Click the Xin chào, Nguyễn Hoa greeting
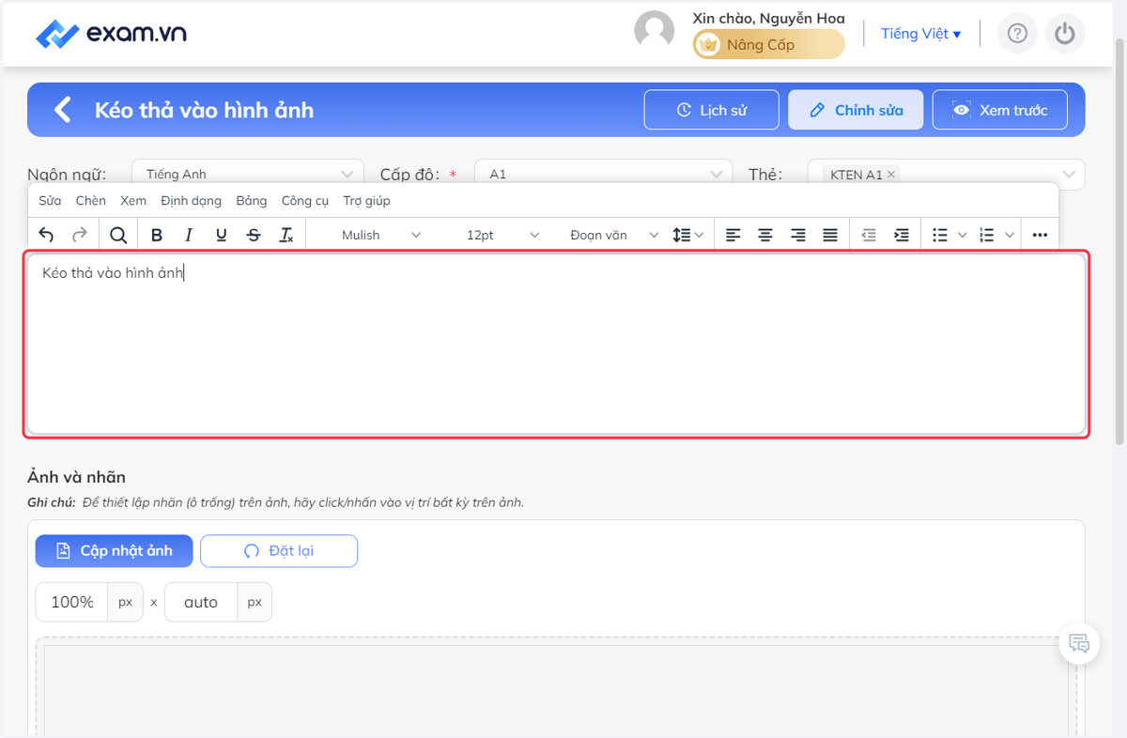Screen dimensions: 1127x738 (x=768, y=18)
